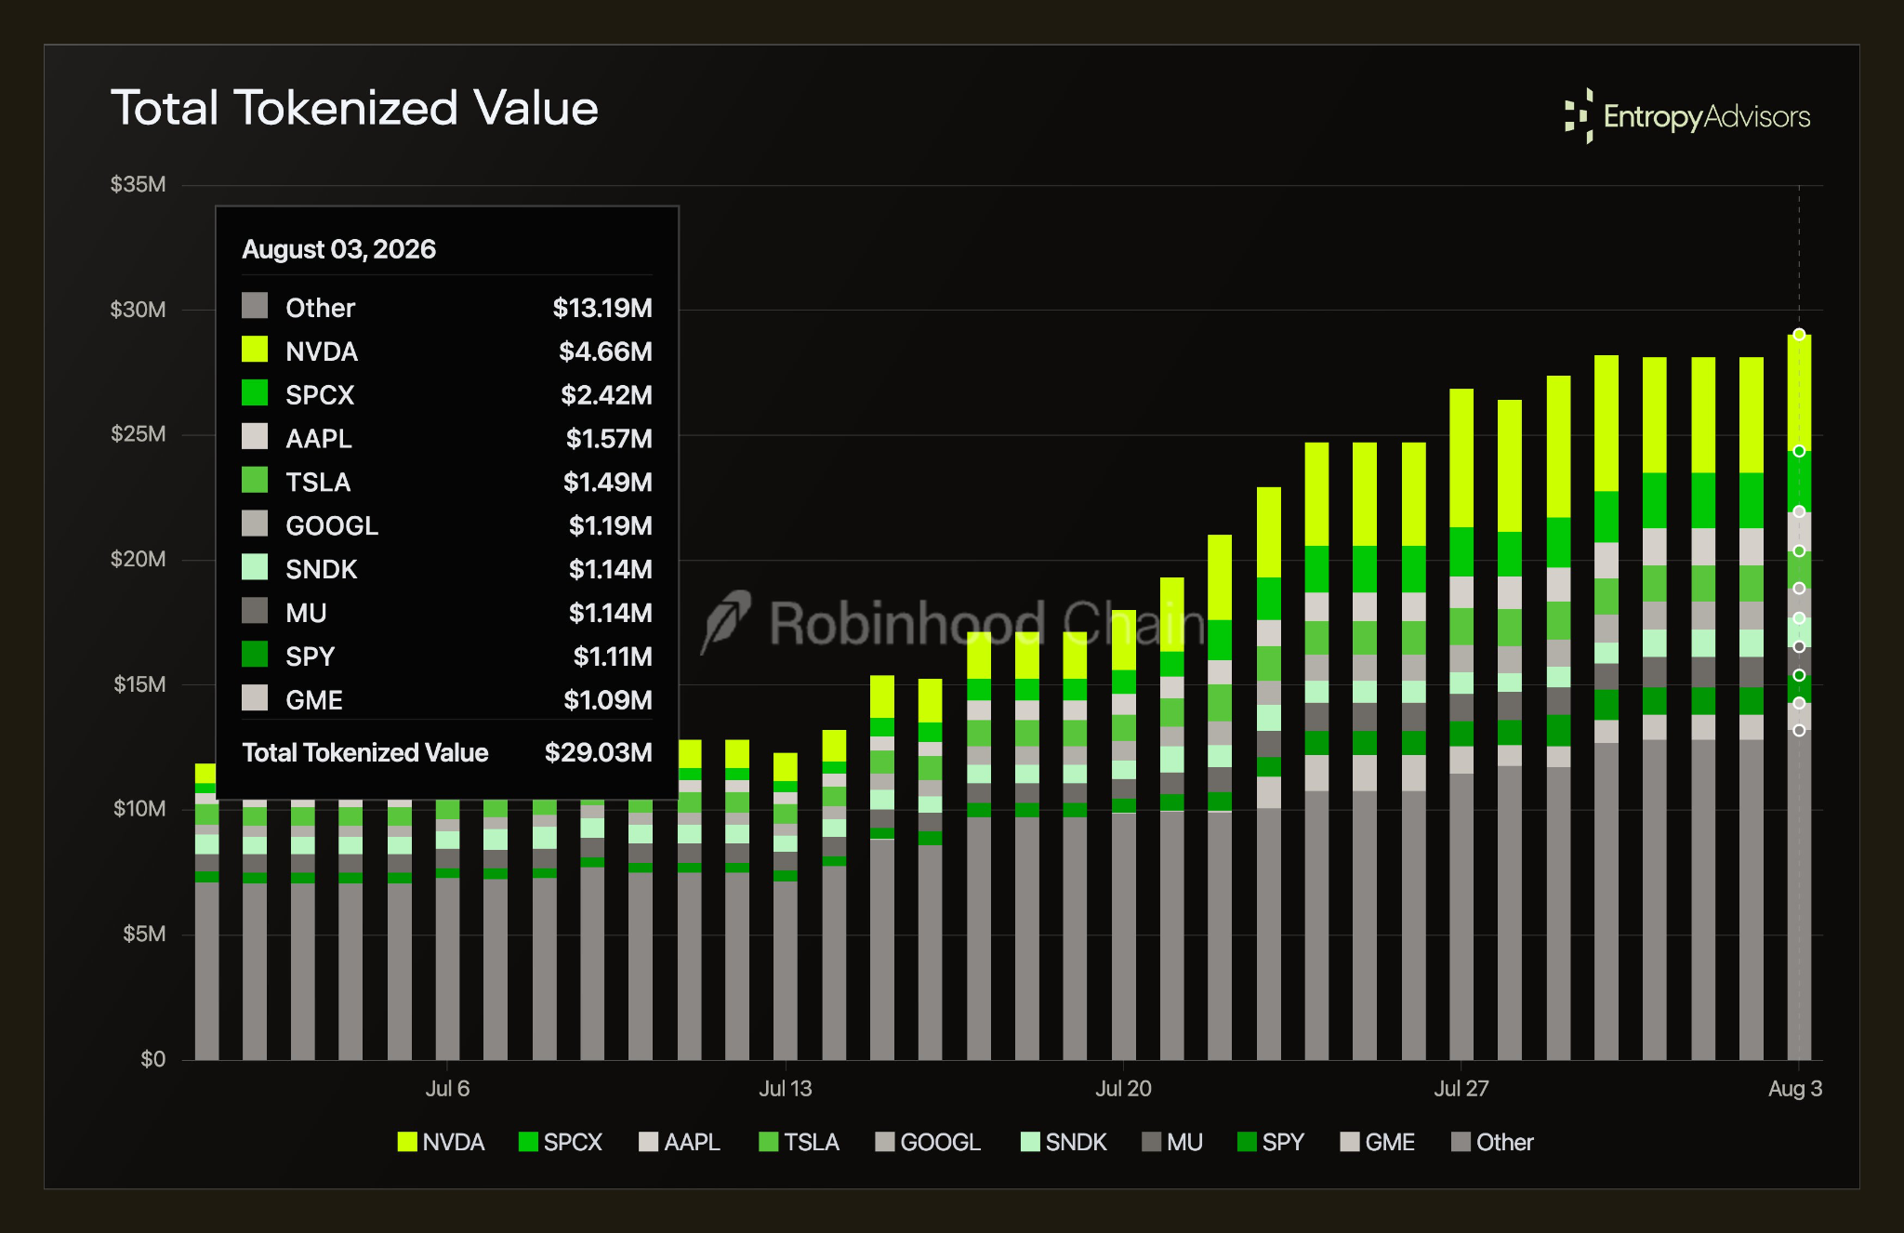Click the tooltip date 'August 03, 2026'
Image resolution: width=1904 pixels, height=1233 pixels.
coord(338,249)
